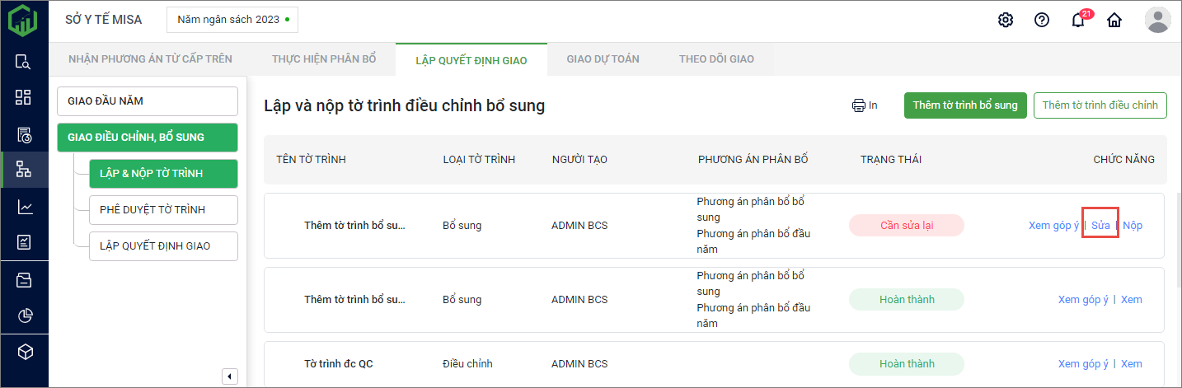Go to the home icon

point(1114,20)
